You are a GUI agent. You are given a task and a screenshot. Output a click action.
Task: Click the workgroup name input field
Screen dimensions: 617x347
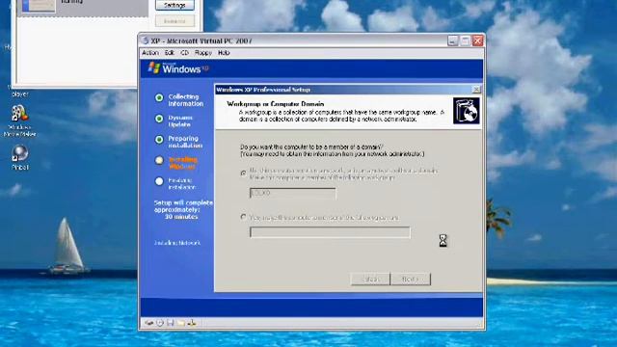[293, 193]
